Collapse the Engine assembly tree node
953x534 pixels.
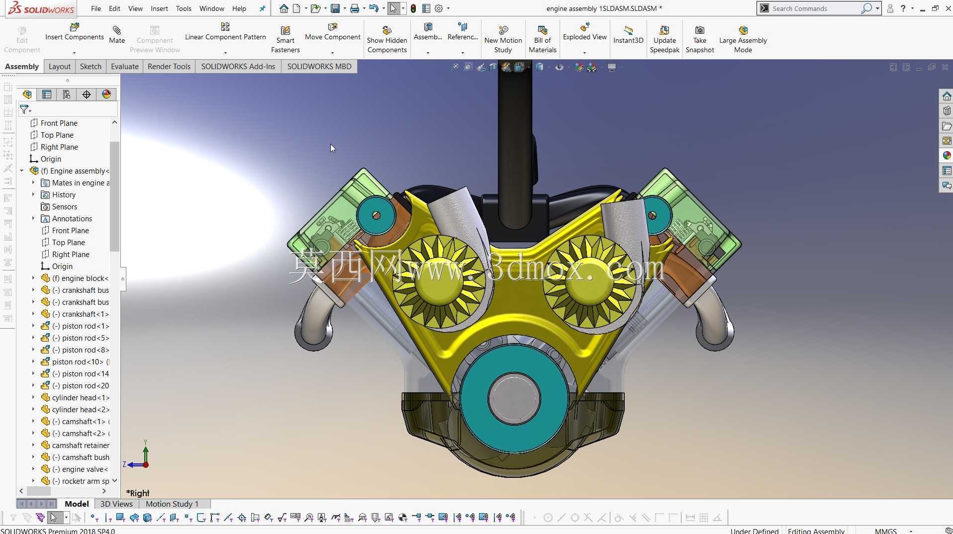[x=22, y=171]
